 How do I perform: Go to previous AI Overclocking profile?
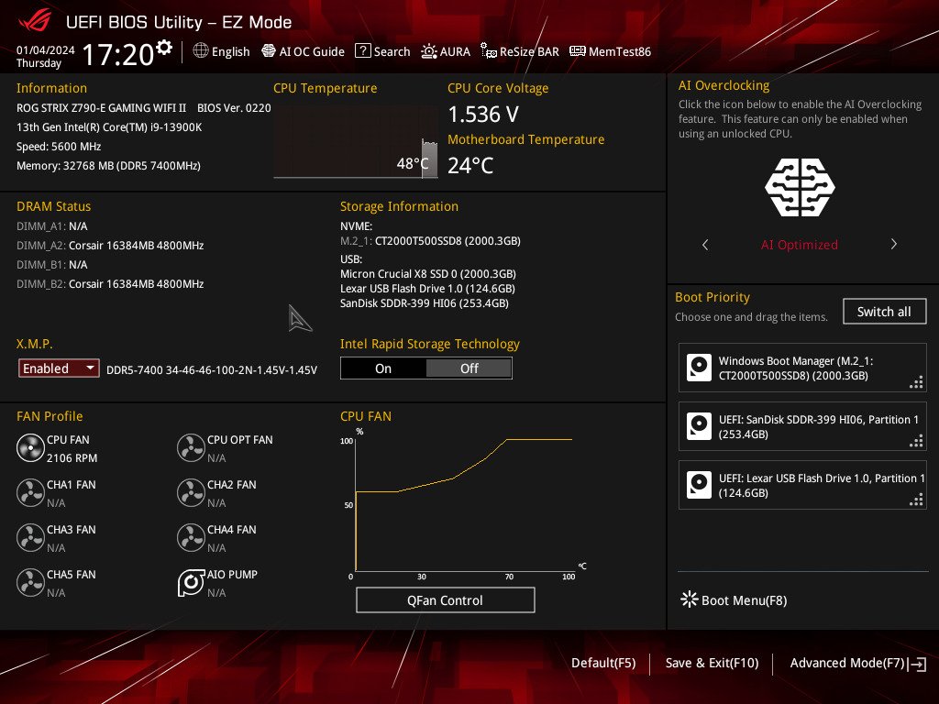705,244
